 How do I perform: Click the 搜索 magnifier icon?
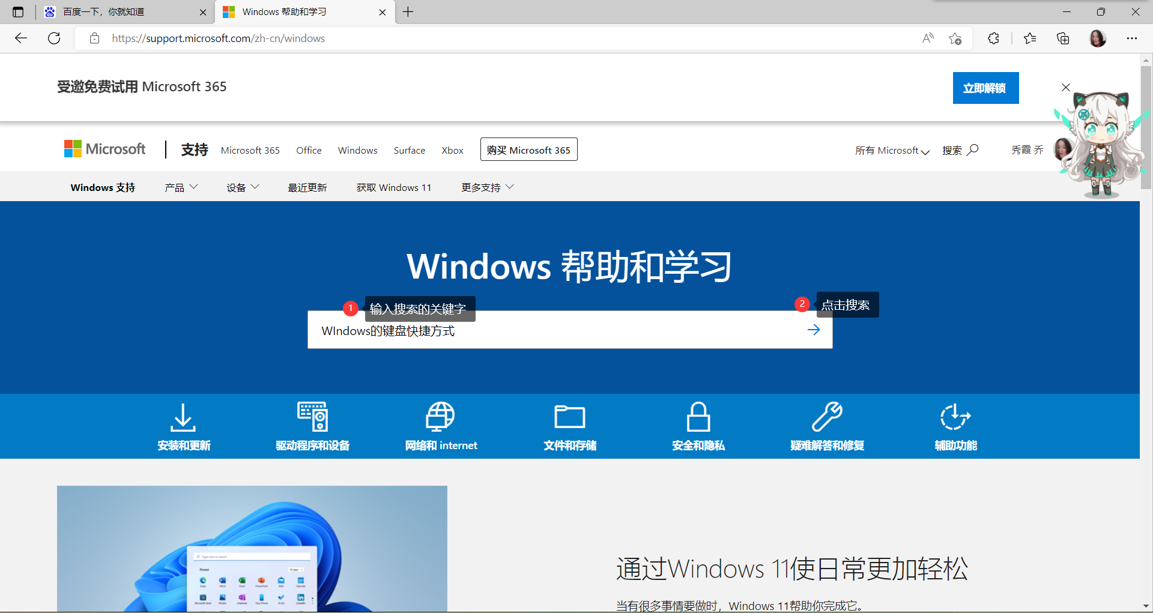[x=973, y=149]
